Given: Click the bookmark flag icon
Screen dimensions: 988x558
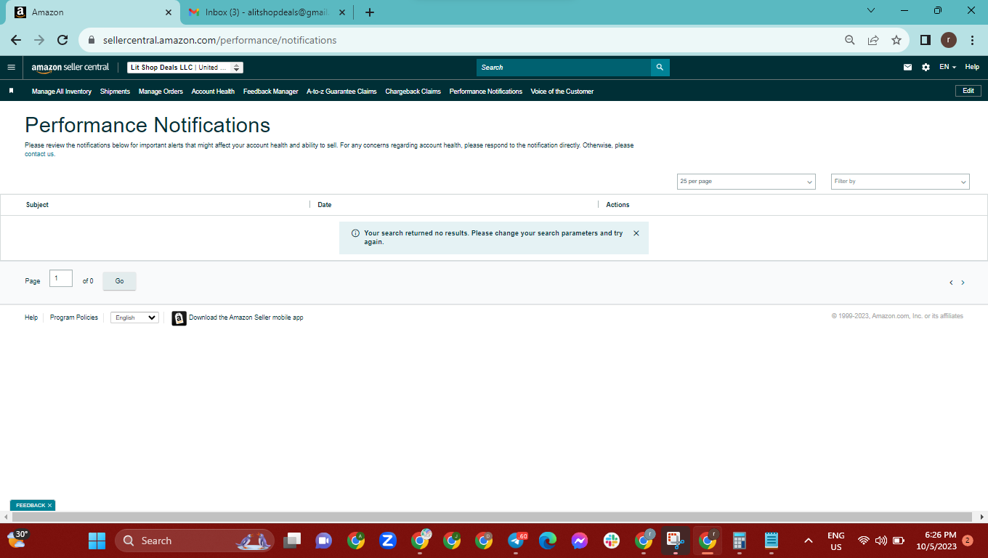Looking at the screenshot, I should tap(11, 91).
